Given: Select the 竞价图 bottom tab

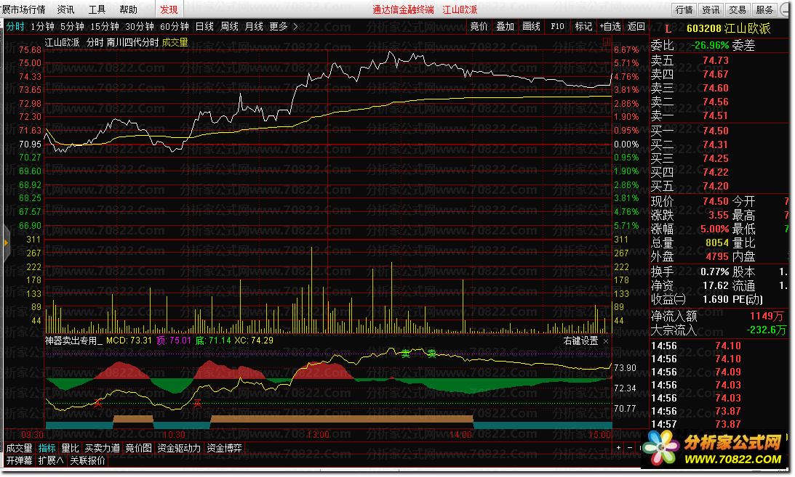Looking at the screenshot, I should point(138,448).
